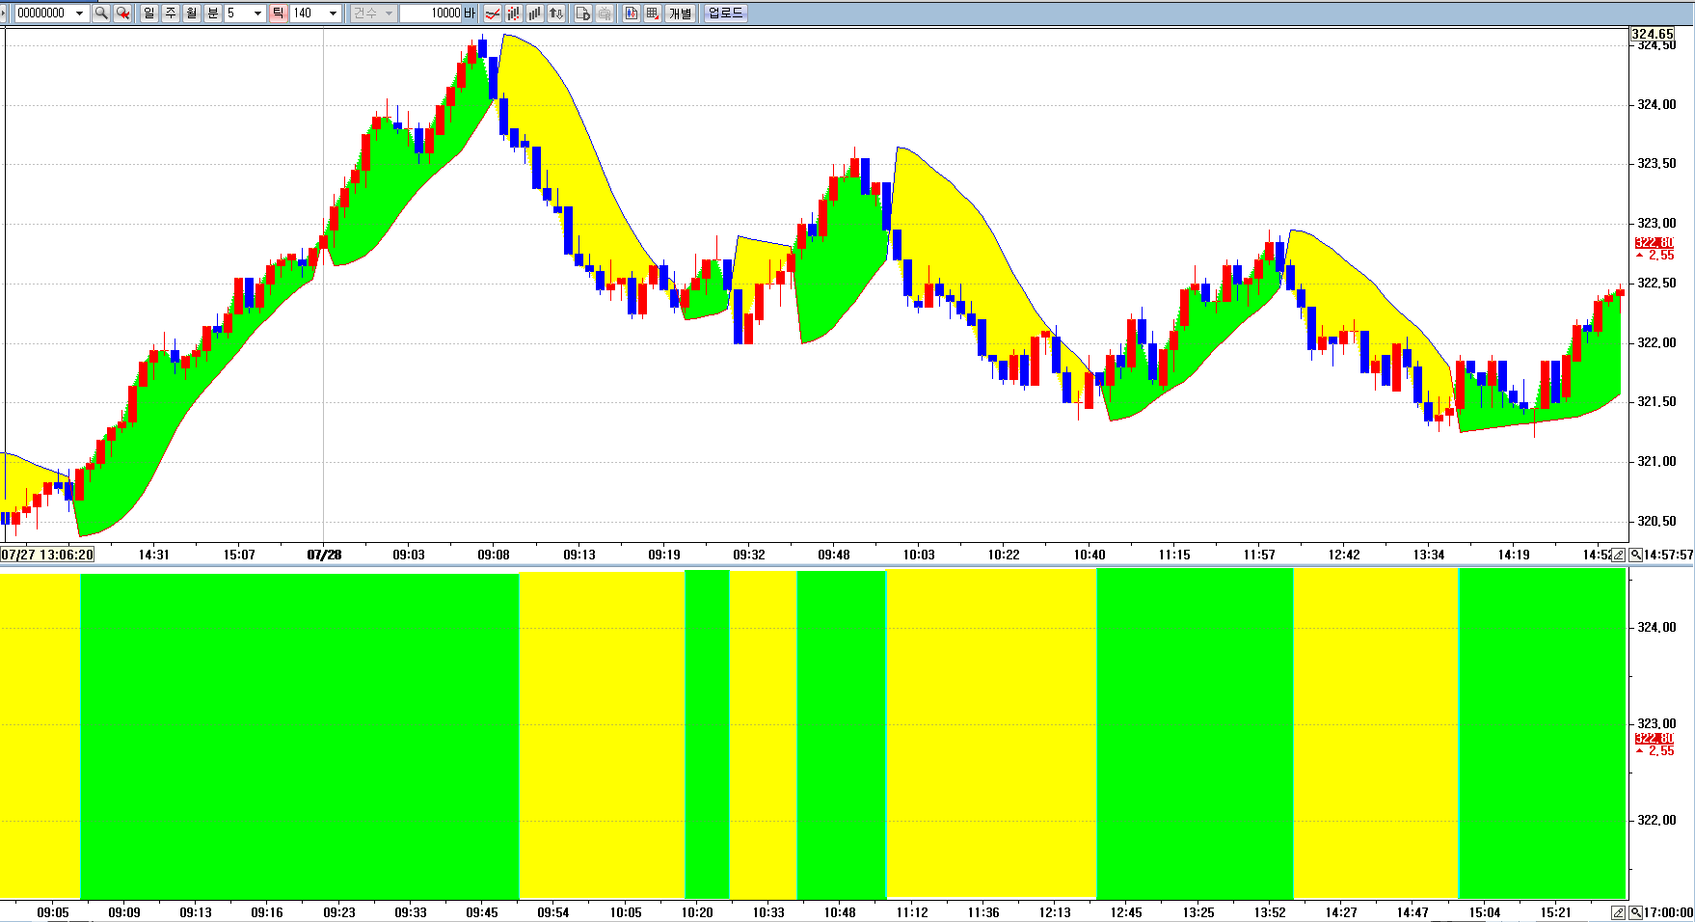Click the grid table icon in toolbar

(653, 13)
